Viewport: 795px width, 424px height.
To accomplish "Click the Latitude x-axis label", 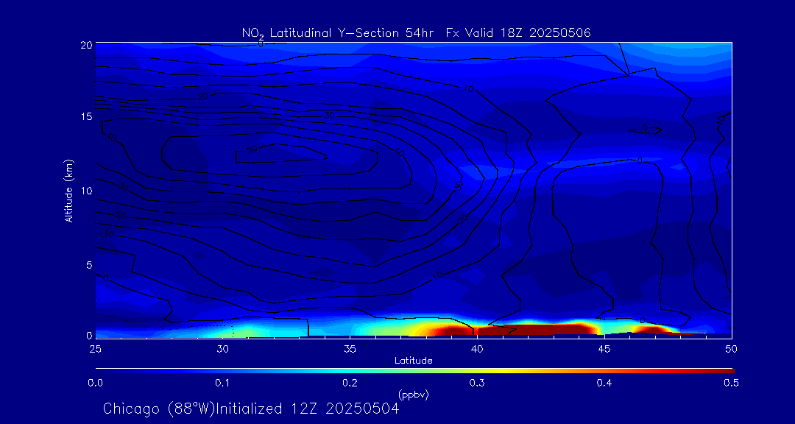I will (413, 361).
